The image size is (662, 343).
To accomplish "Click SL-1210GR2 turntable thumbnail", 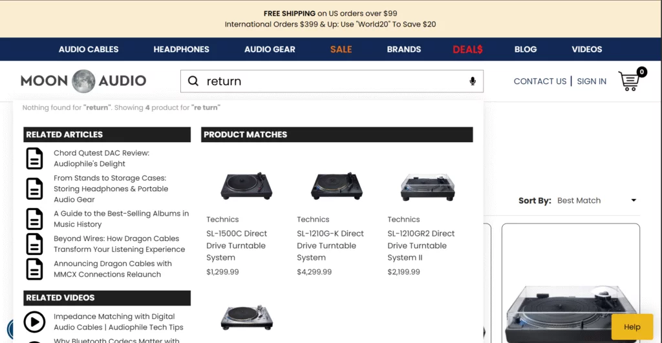I will coord(428,187).
